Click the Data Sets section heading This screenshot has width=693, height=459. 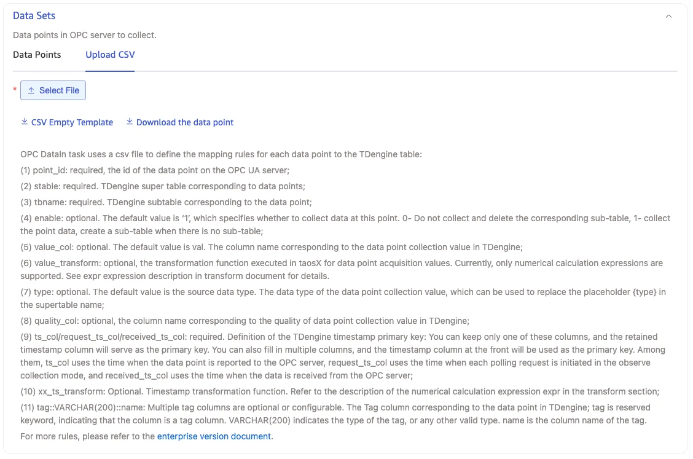coord(34,15)
